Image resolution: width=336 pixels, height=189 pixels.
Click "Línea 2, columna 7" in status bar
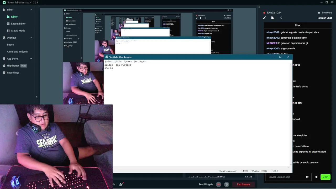click(227, 171)
